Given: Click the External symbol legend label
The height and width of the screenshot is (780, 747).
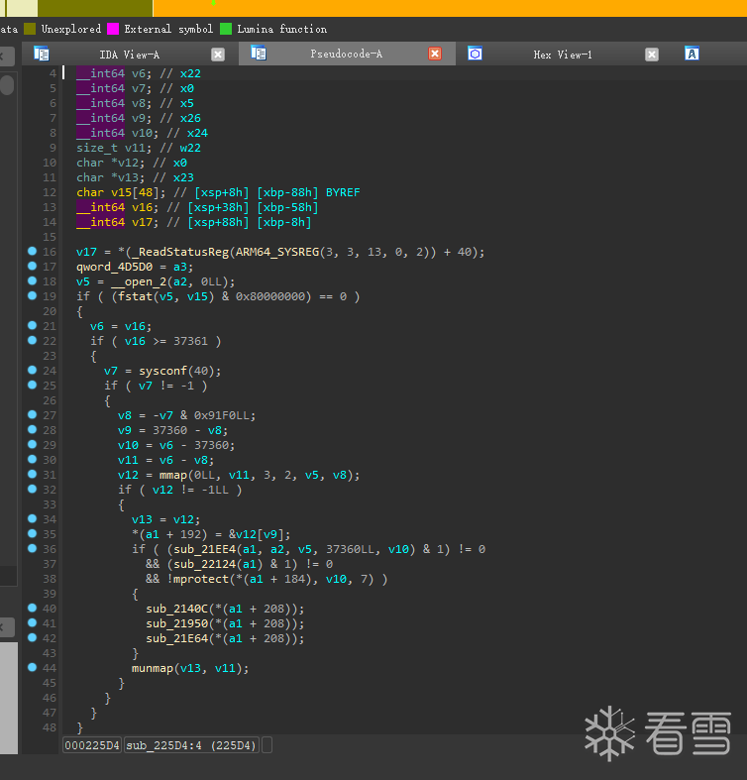Looking at the screenshot, I should point(168,29).
